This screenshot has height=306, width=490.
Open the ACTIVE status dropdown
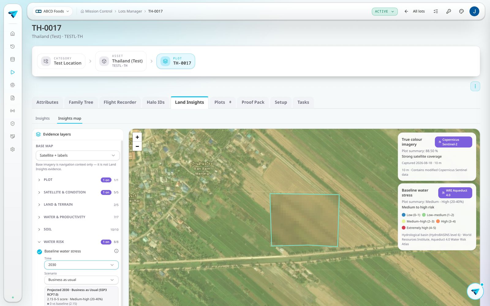(385, 11)
